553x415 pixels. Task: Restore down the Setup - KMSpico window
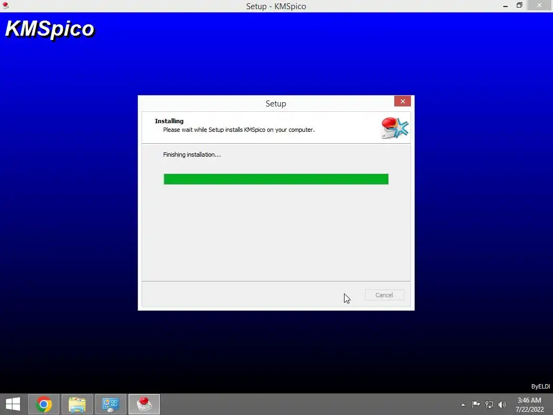coord(519,5)
